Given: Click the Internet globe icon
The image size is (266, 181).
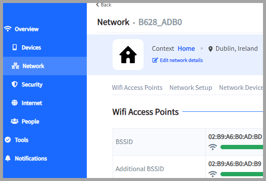Looking at the screenshot, I should pyautogui.click(x=15, y=103).
